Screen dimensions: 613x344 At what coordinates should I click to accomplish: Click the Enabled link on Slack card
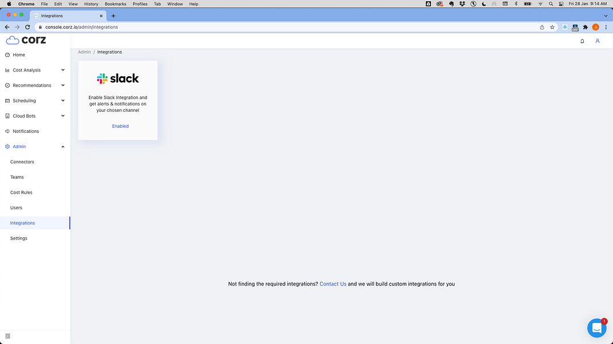pyautogui.click(x=121, y=126)
